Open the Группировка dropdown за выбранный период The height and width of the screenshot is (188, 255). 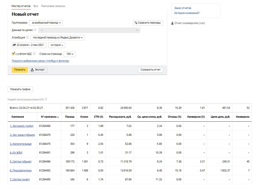coord(46,23)
